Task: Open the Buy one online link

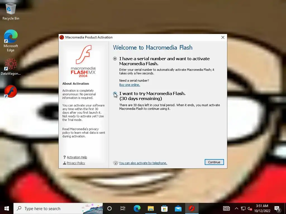Action: click(130, 85)
